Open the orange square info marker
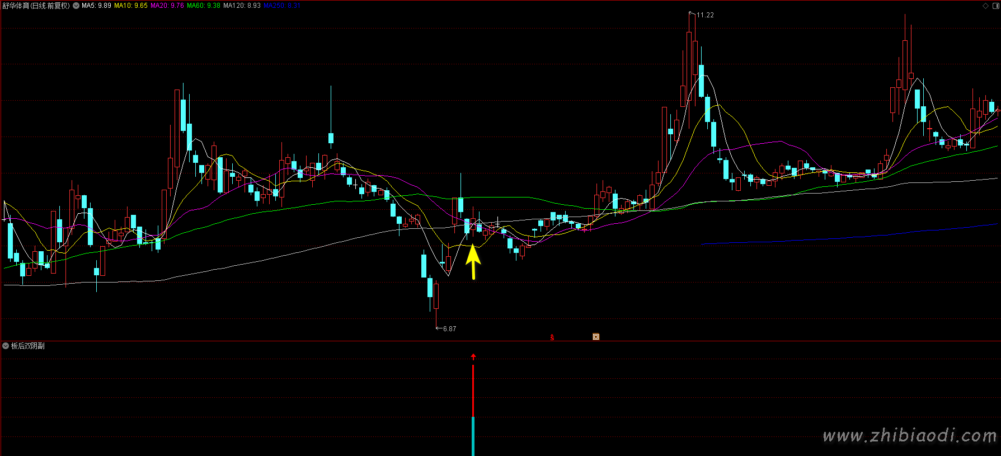 click(596, 337)
